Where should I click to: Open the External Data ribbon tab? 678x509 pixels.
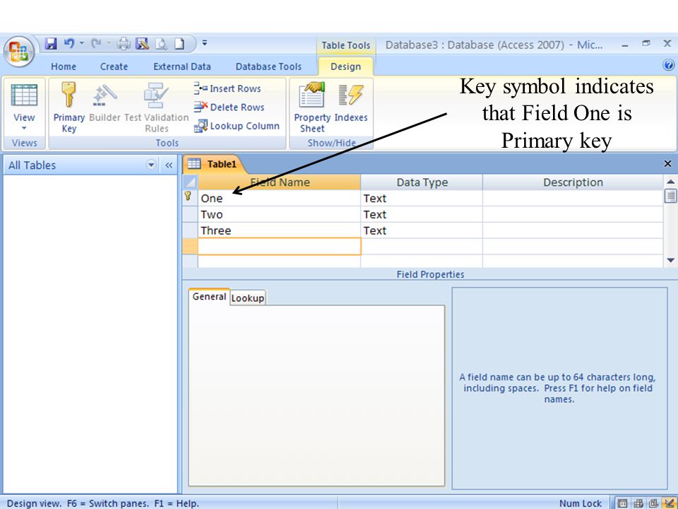(182, 66)
